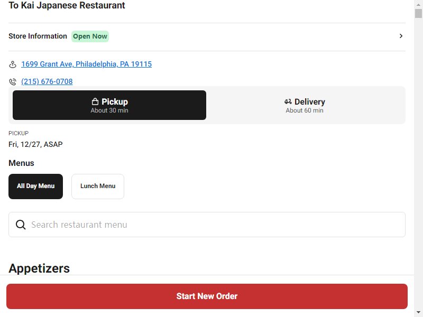Screen dimensions: 423x317
Task: Switch to the Delivery option
Action: (x=305, y=105)
